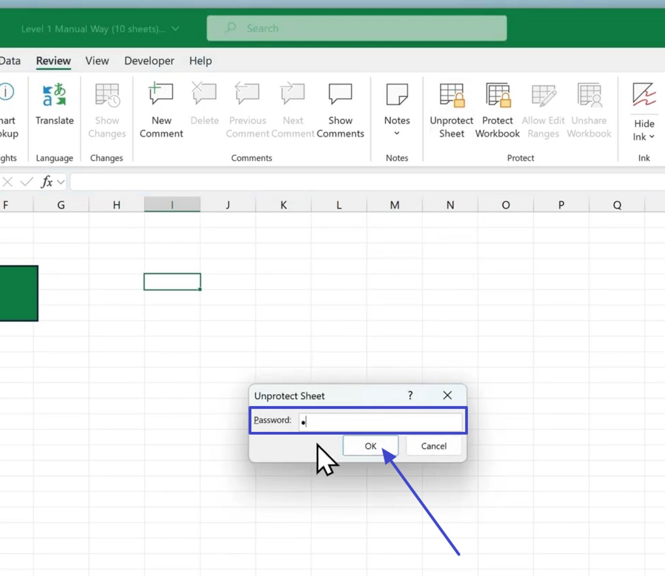
Task: Select column L header
Action: [339, 205]
